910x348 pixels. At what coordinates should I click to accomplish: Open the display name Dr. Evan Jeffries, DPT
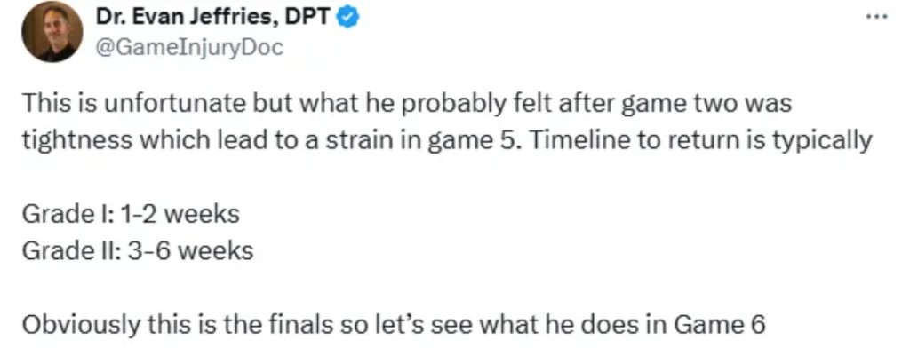(x=214, y=18)
